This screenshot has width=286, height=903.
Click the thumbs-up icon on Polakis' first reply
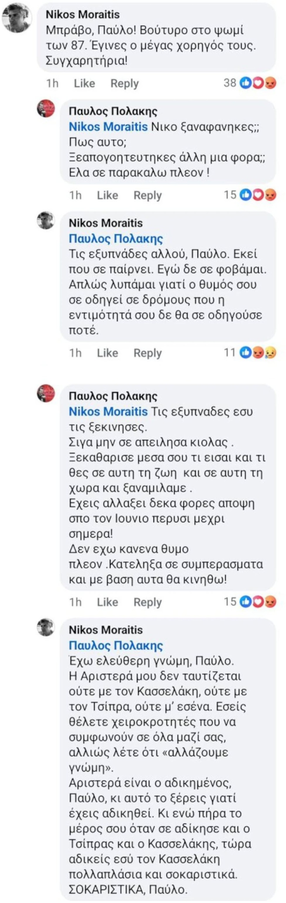(245, 194)
